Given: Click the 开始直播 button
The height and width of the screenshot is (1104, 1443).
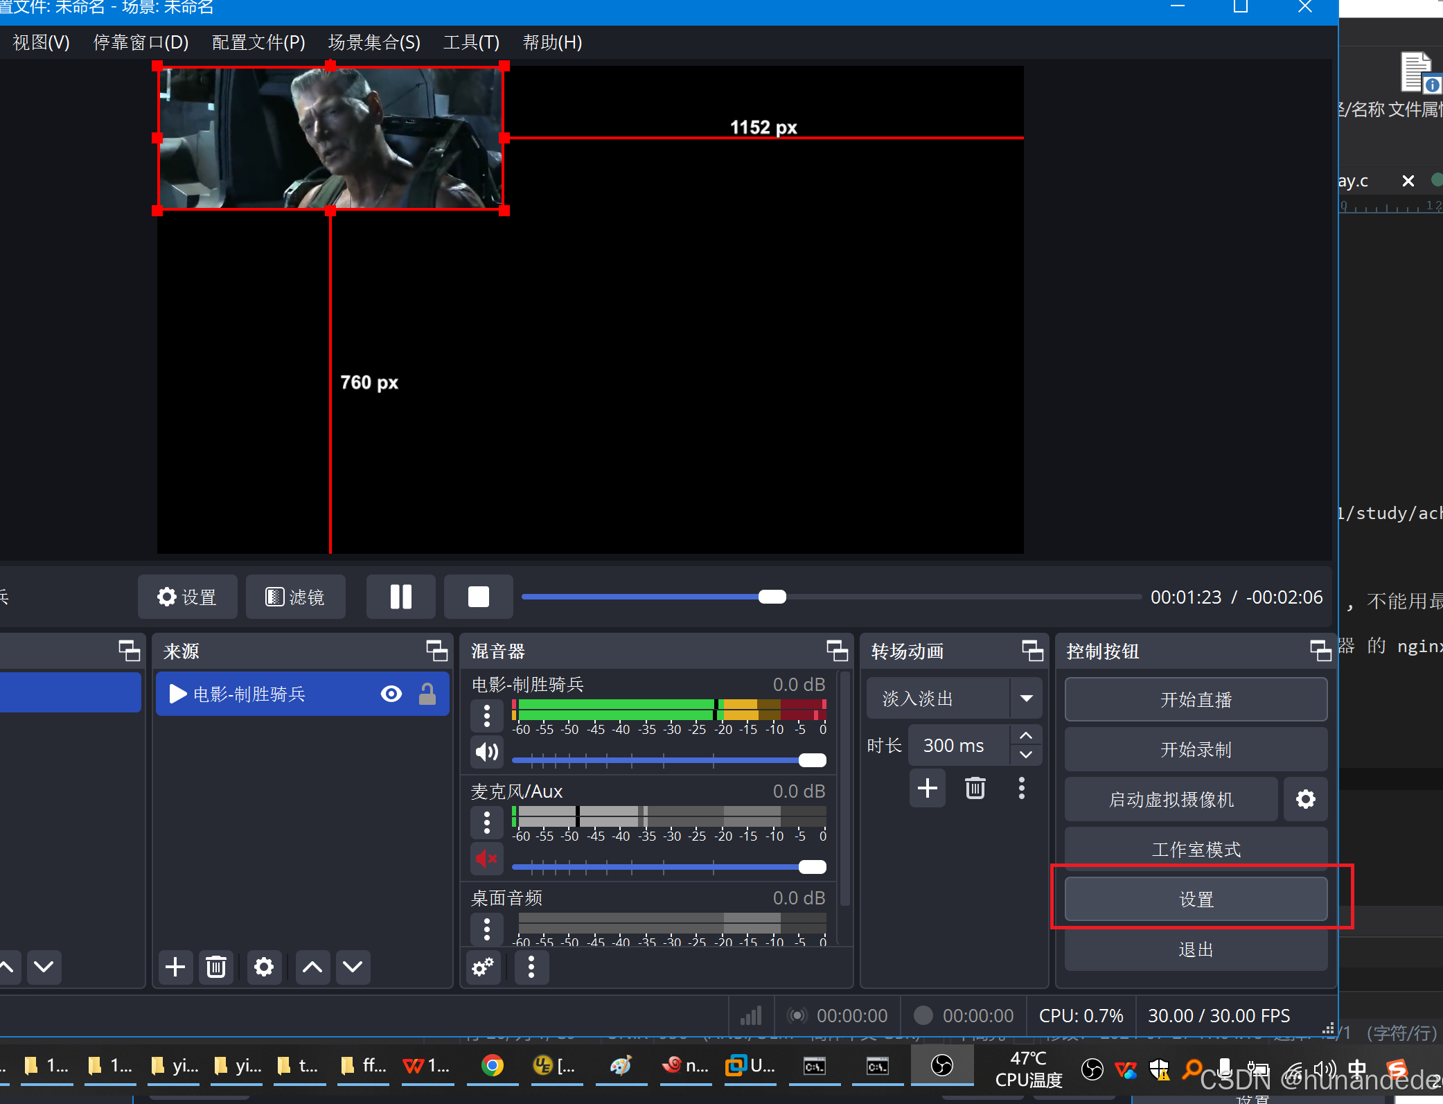Looking at the screenshot, I should [1196, 700].
